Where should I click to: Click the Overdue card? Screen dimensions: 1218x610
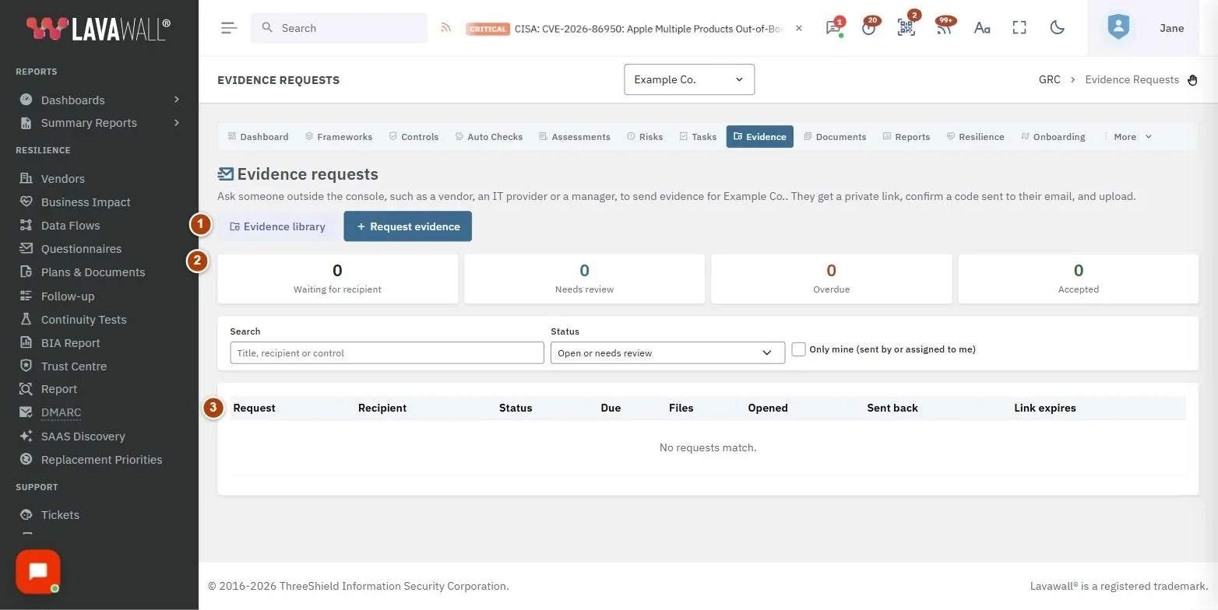[831, 279]
